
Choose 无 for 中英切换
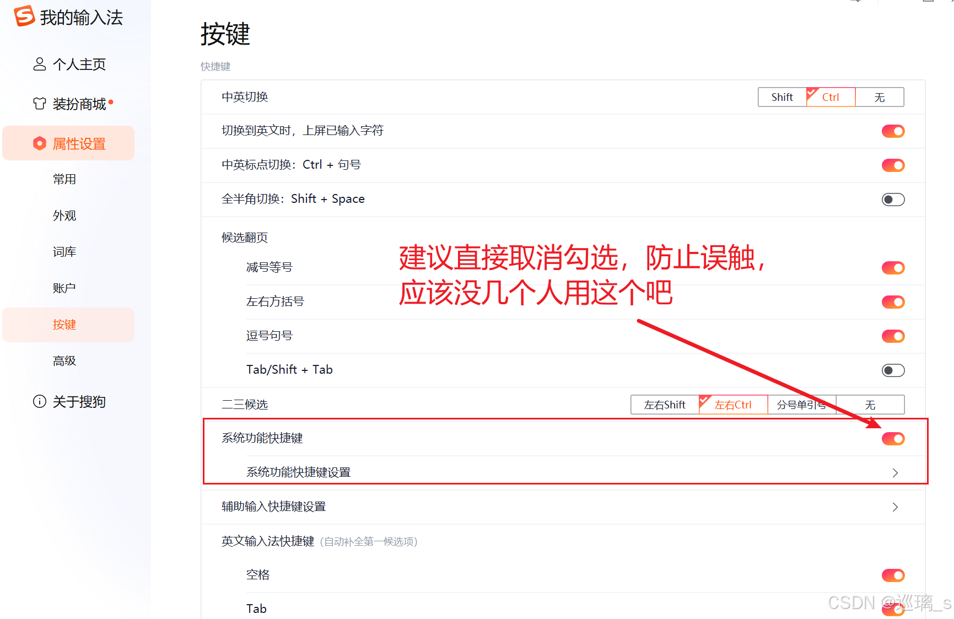[x=880, y=97]
